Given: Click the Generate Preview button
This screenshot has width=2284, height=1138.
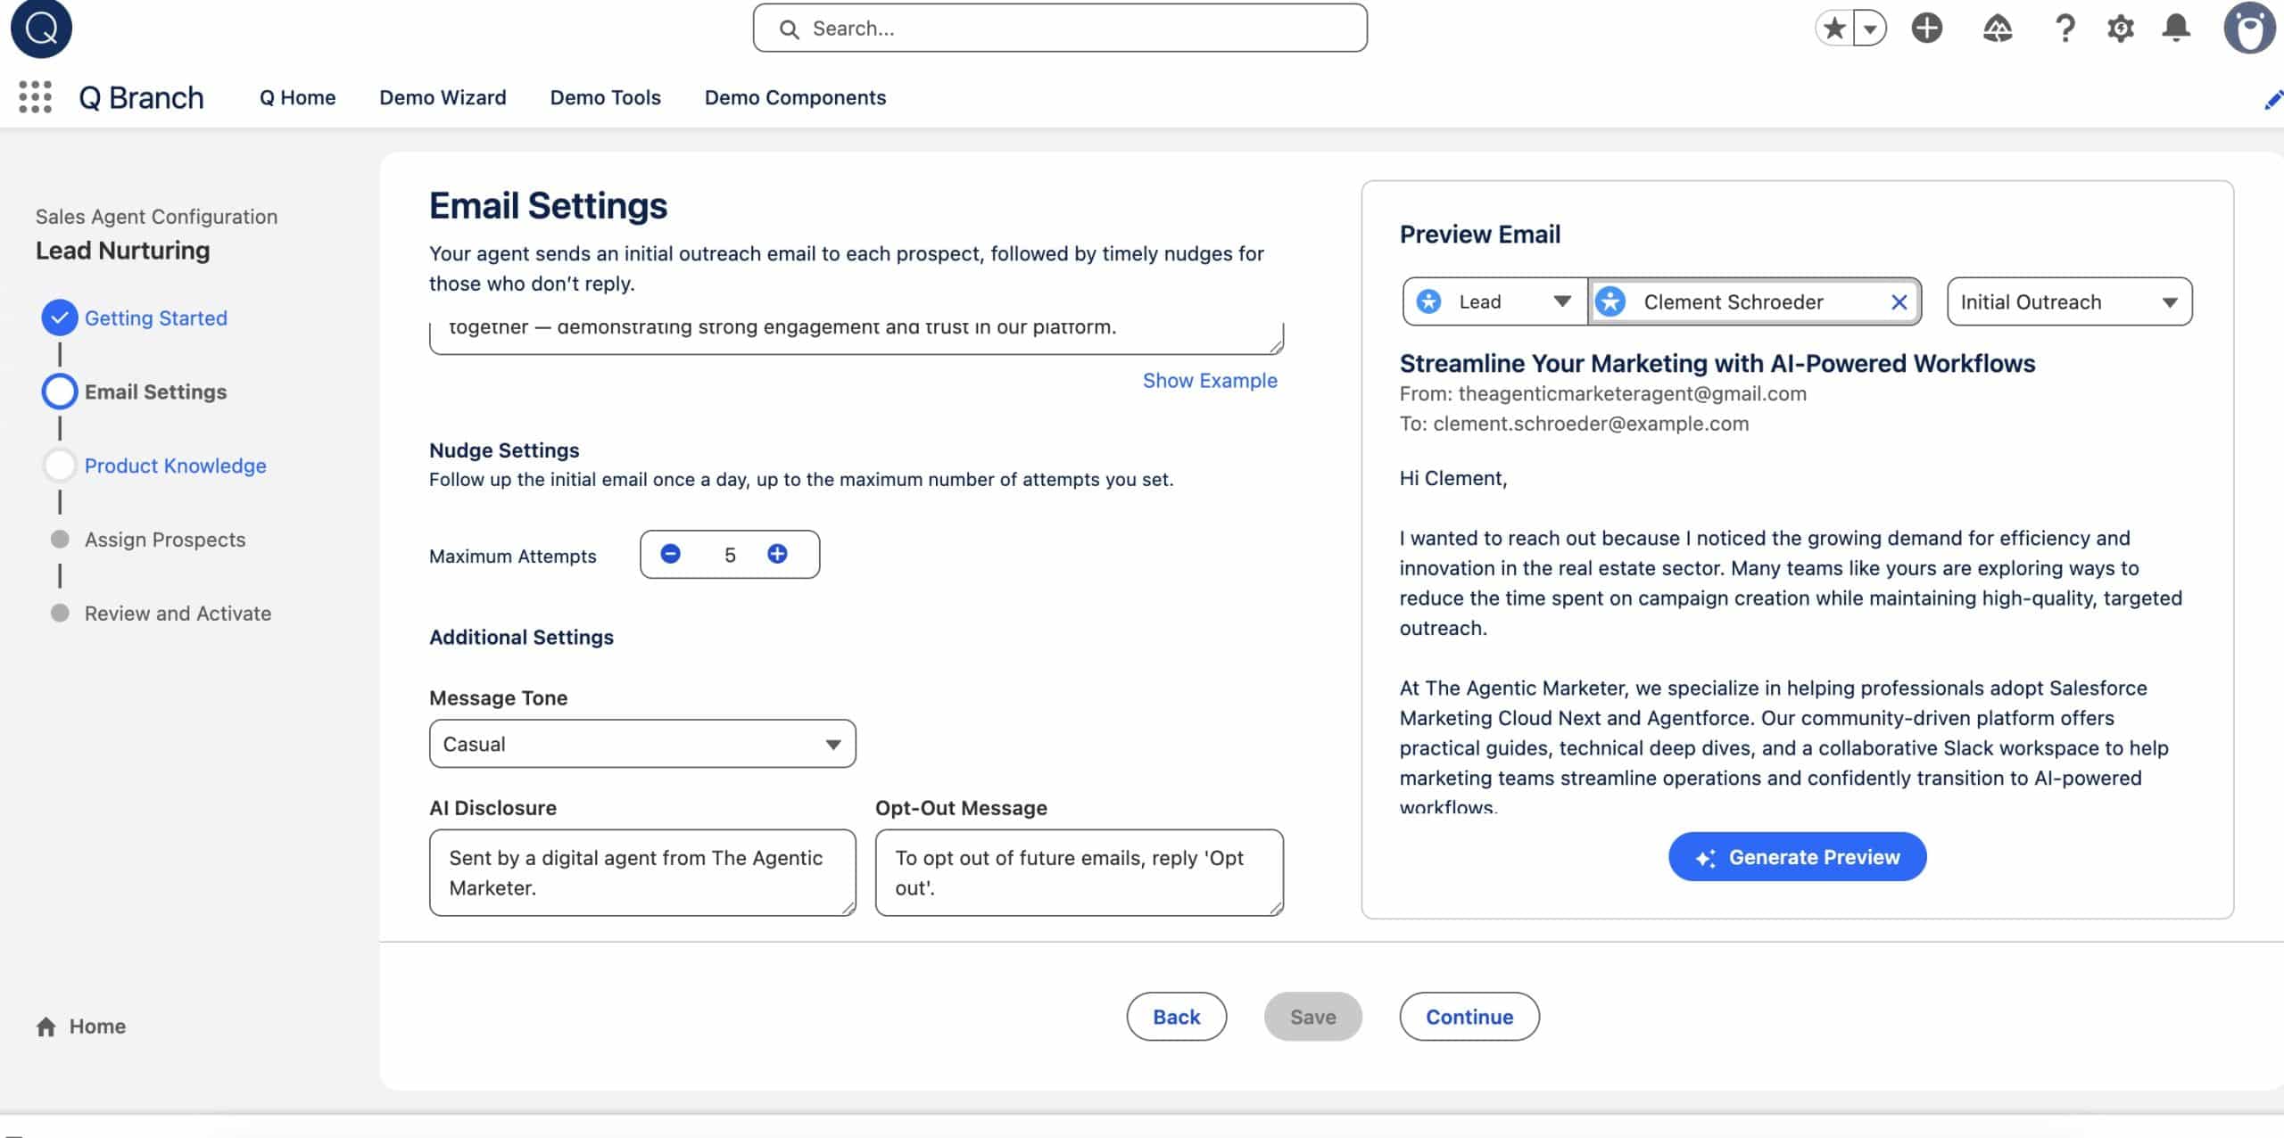Looking at the screenshot, I should (x=1797, y=857).
